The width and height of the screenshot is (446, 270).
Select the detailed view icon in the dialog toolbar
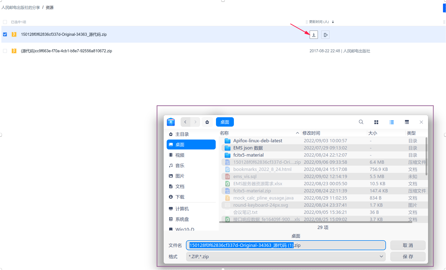click(x=407, y=122)
